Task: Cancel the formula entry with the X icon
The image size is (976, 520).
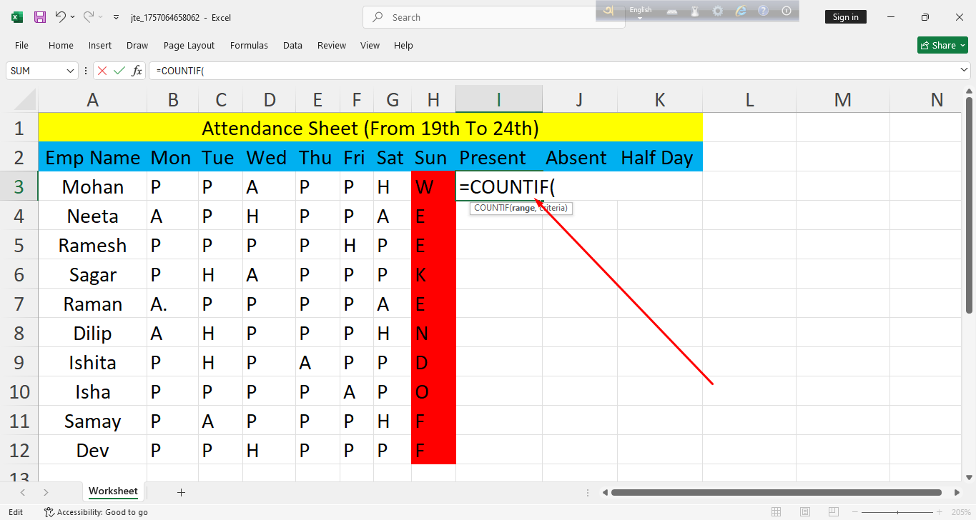Action: (x=102, y=71)
